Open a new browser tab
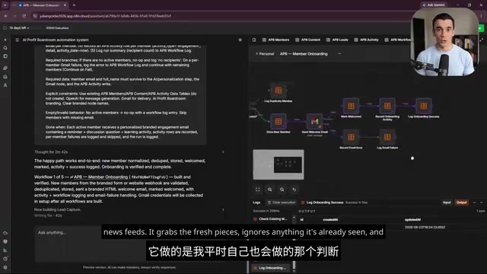 [74, 5]
